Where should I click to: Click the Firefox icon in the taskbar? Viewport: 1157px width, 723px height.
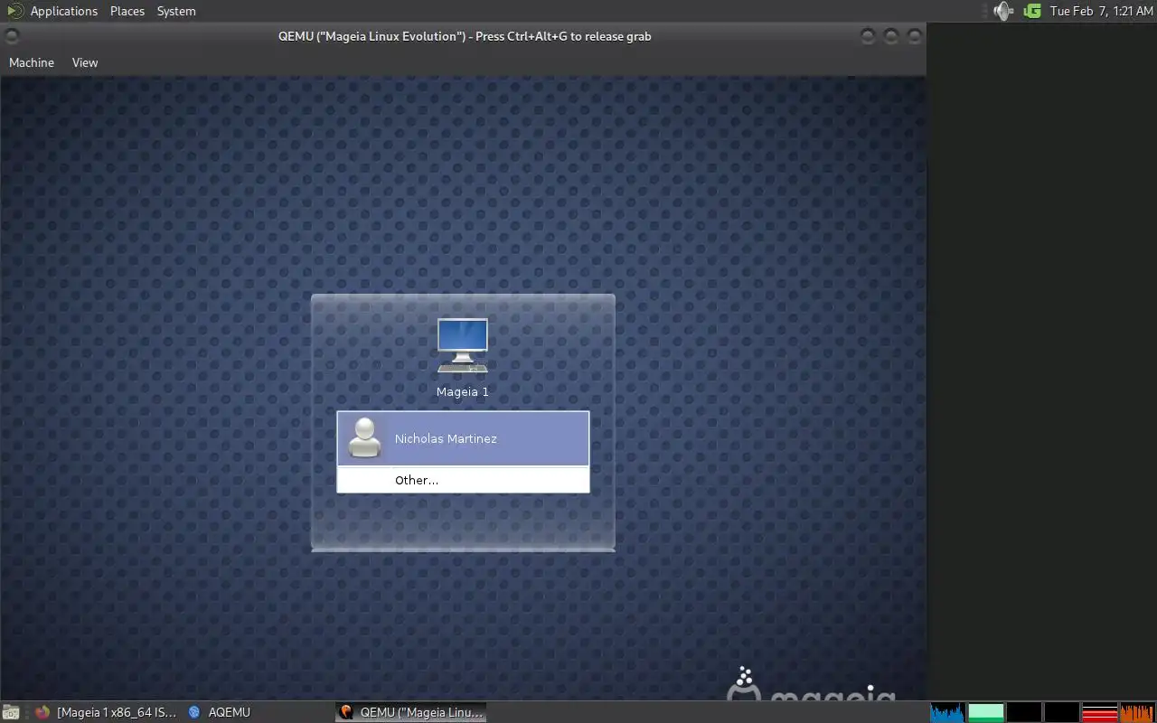(x=42, y=712)
